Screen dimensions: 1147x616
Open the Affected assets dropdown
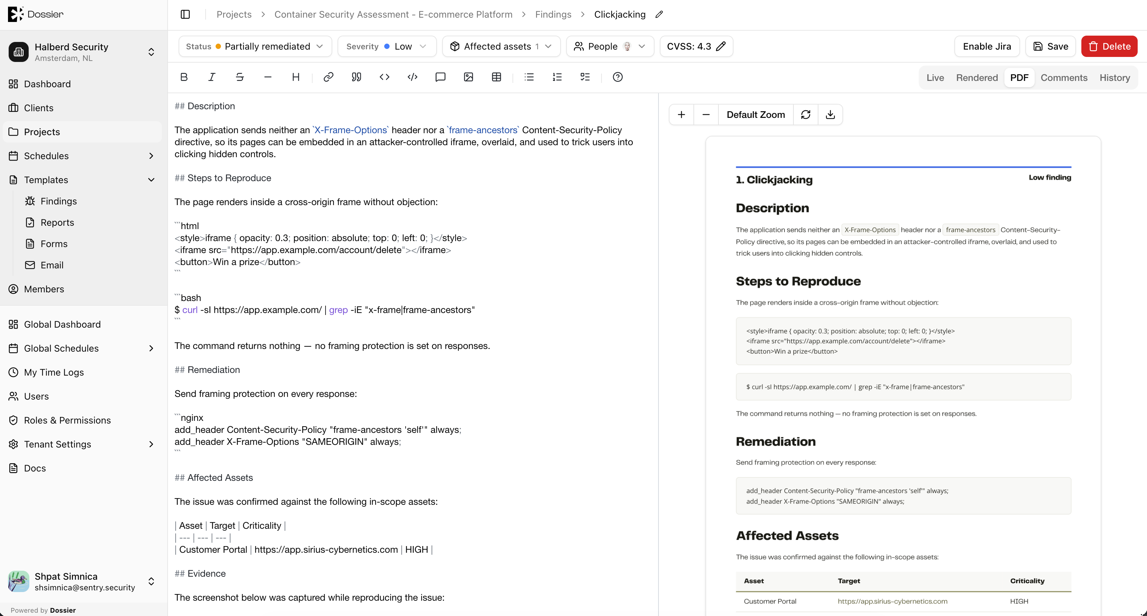coord(502,46)
